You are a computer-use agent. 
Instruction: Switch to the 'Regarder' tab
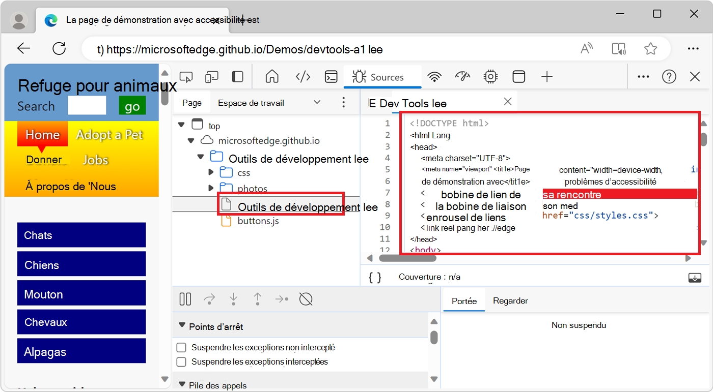click(x=510, y=300)
